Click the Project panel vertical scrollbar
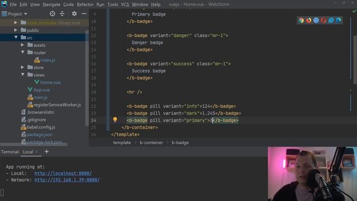Screen dimensions: 357x201 [x=87, y=78]
